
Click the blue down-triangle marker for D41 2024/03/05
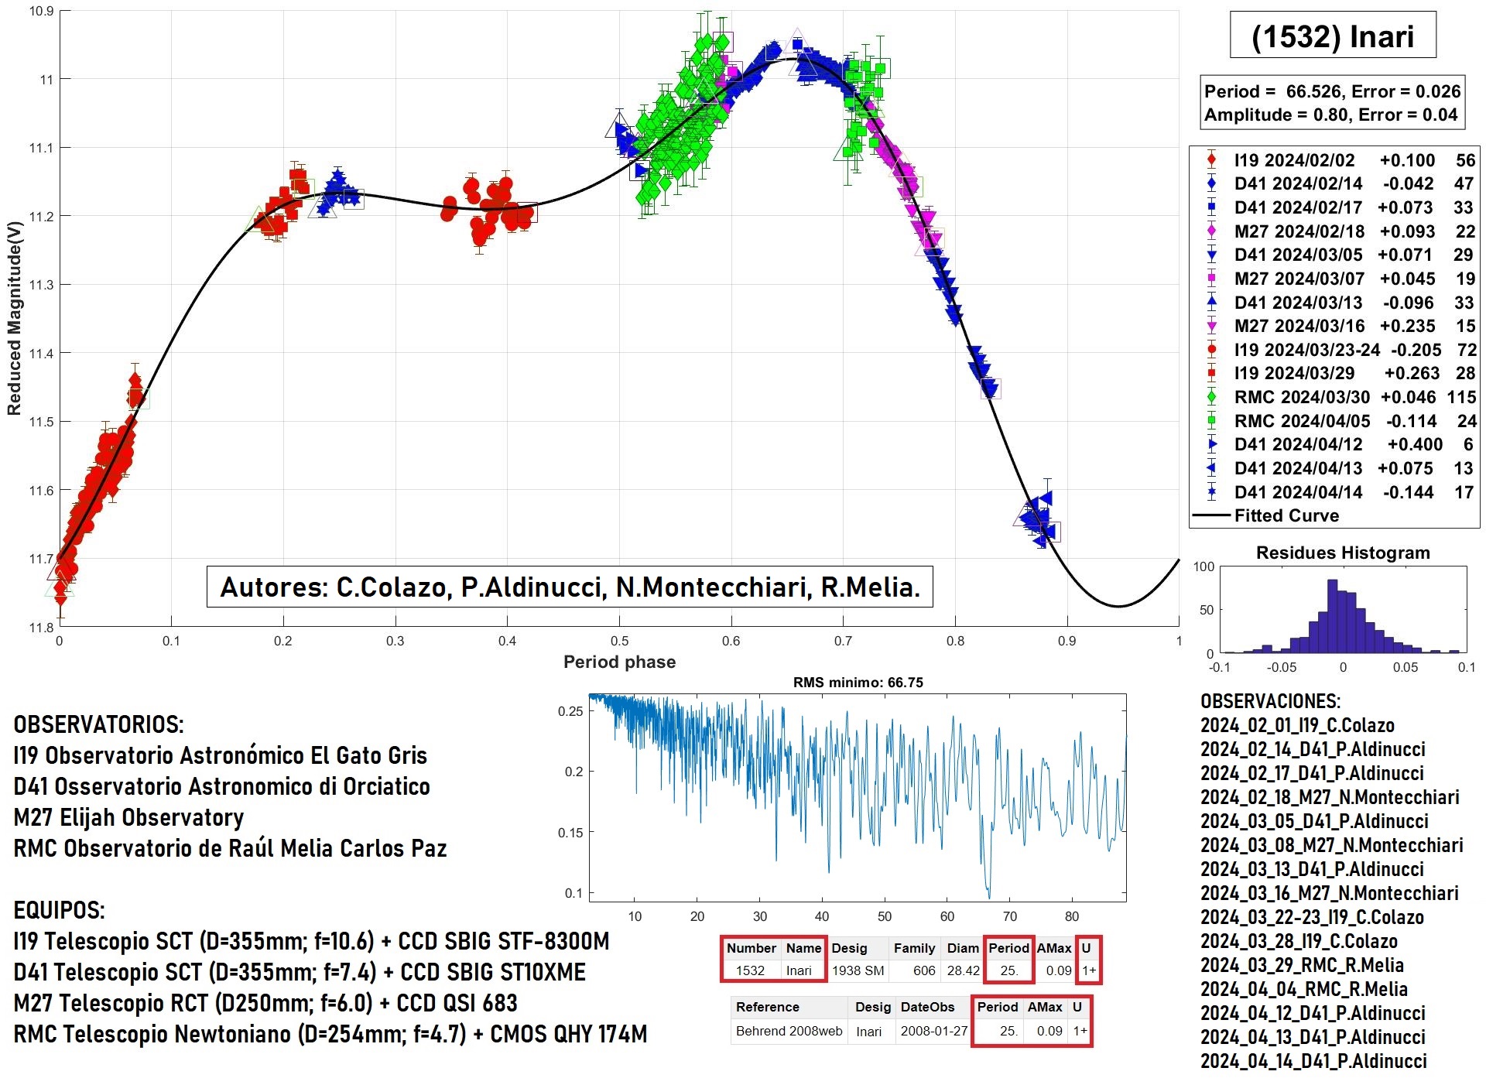[x=1211, y=255]
